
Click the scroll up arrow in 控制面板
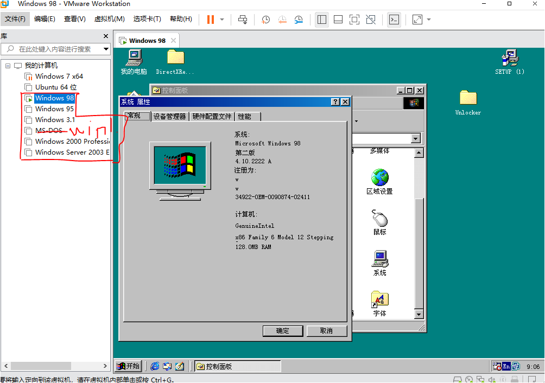[x=419, y=153]
